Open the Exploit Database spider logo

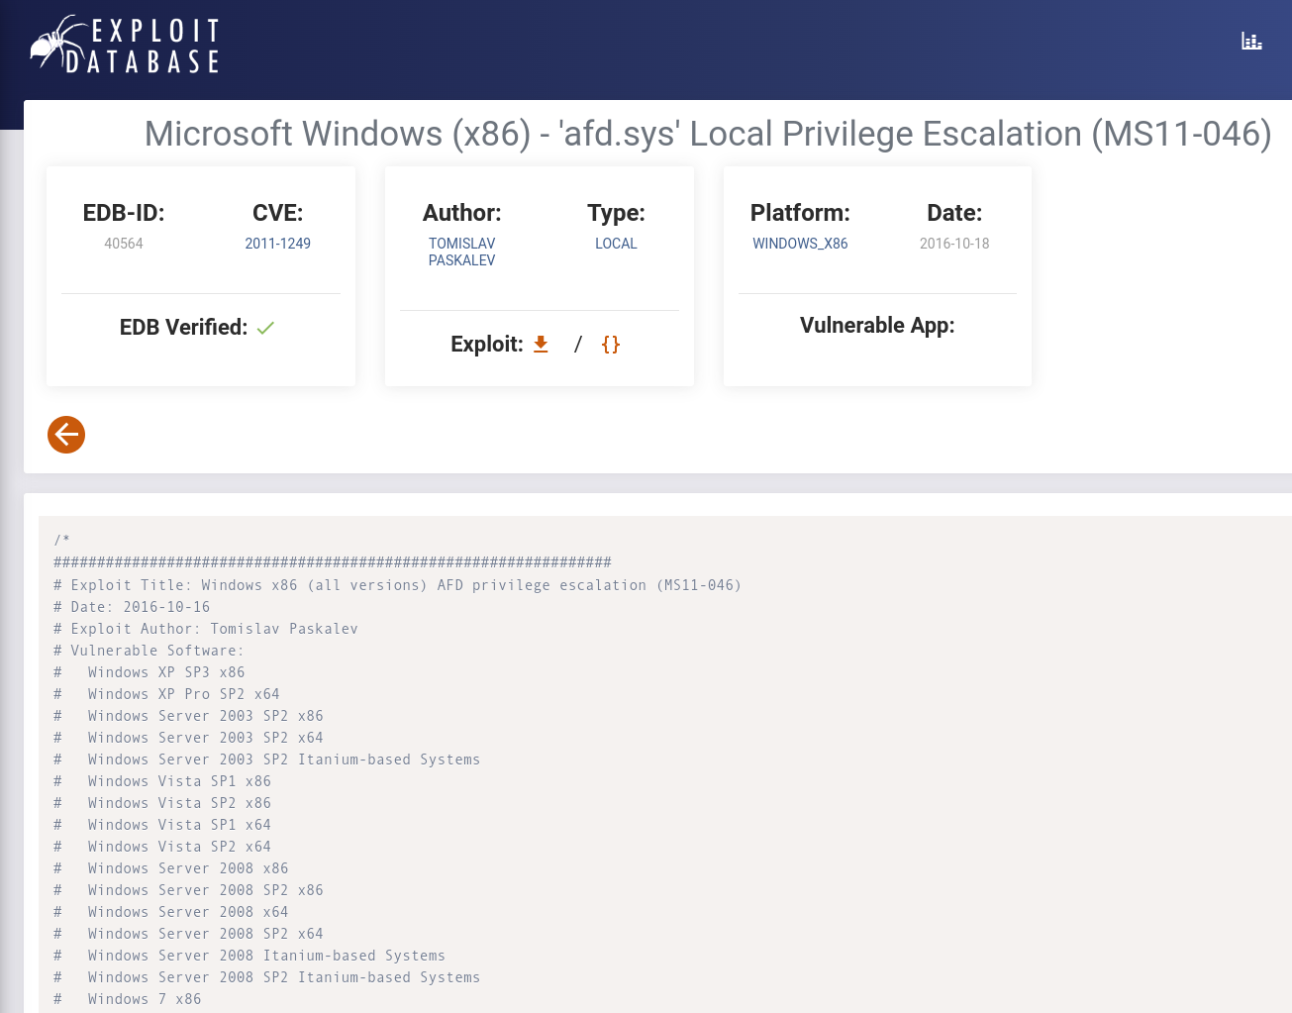click(x=125, y=45)
